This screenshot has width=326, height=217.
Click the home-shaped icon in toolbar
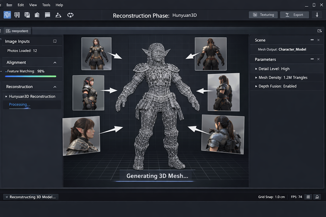pyautogui.click(x=37, y=15)
